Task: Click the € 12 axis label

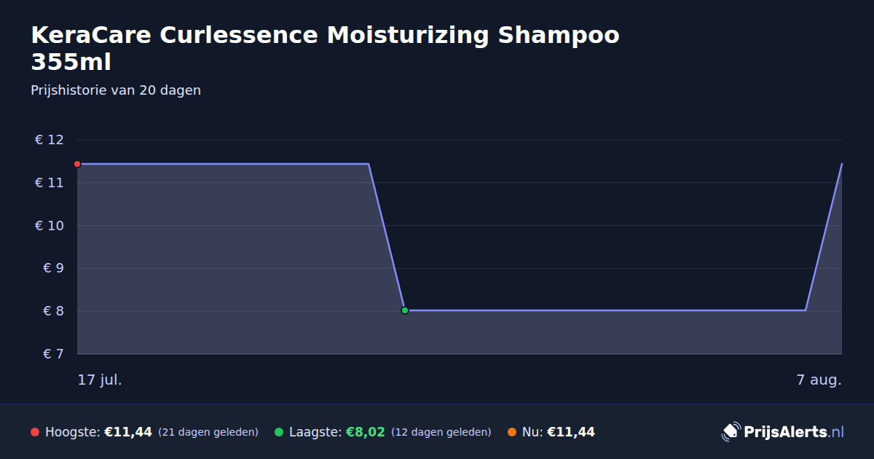Action: point(50,140)
